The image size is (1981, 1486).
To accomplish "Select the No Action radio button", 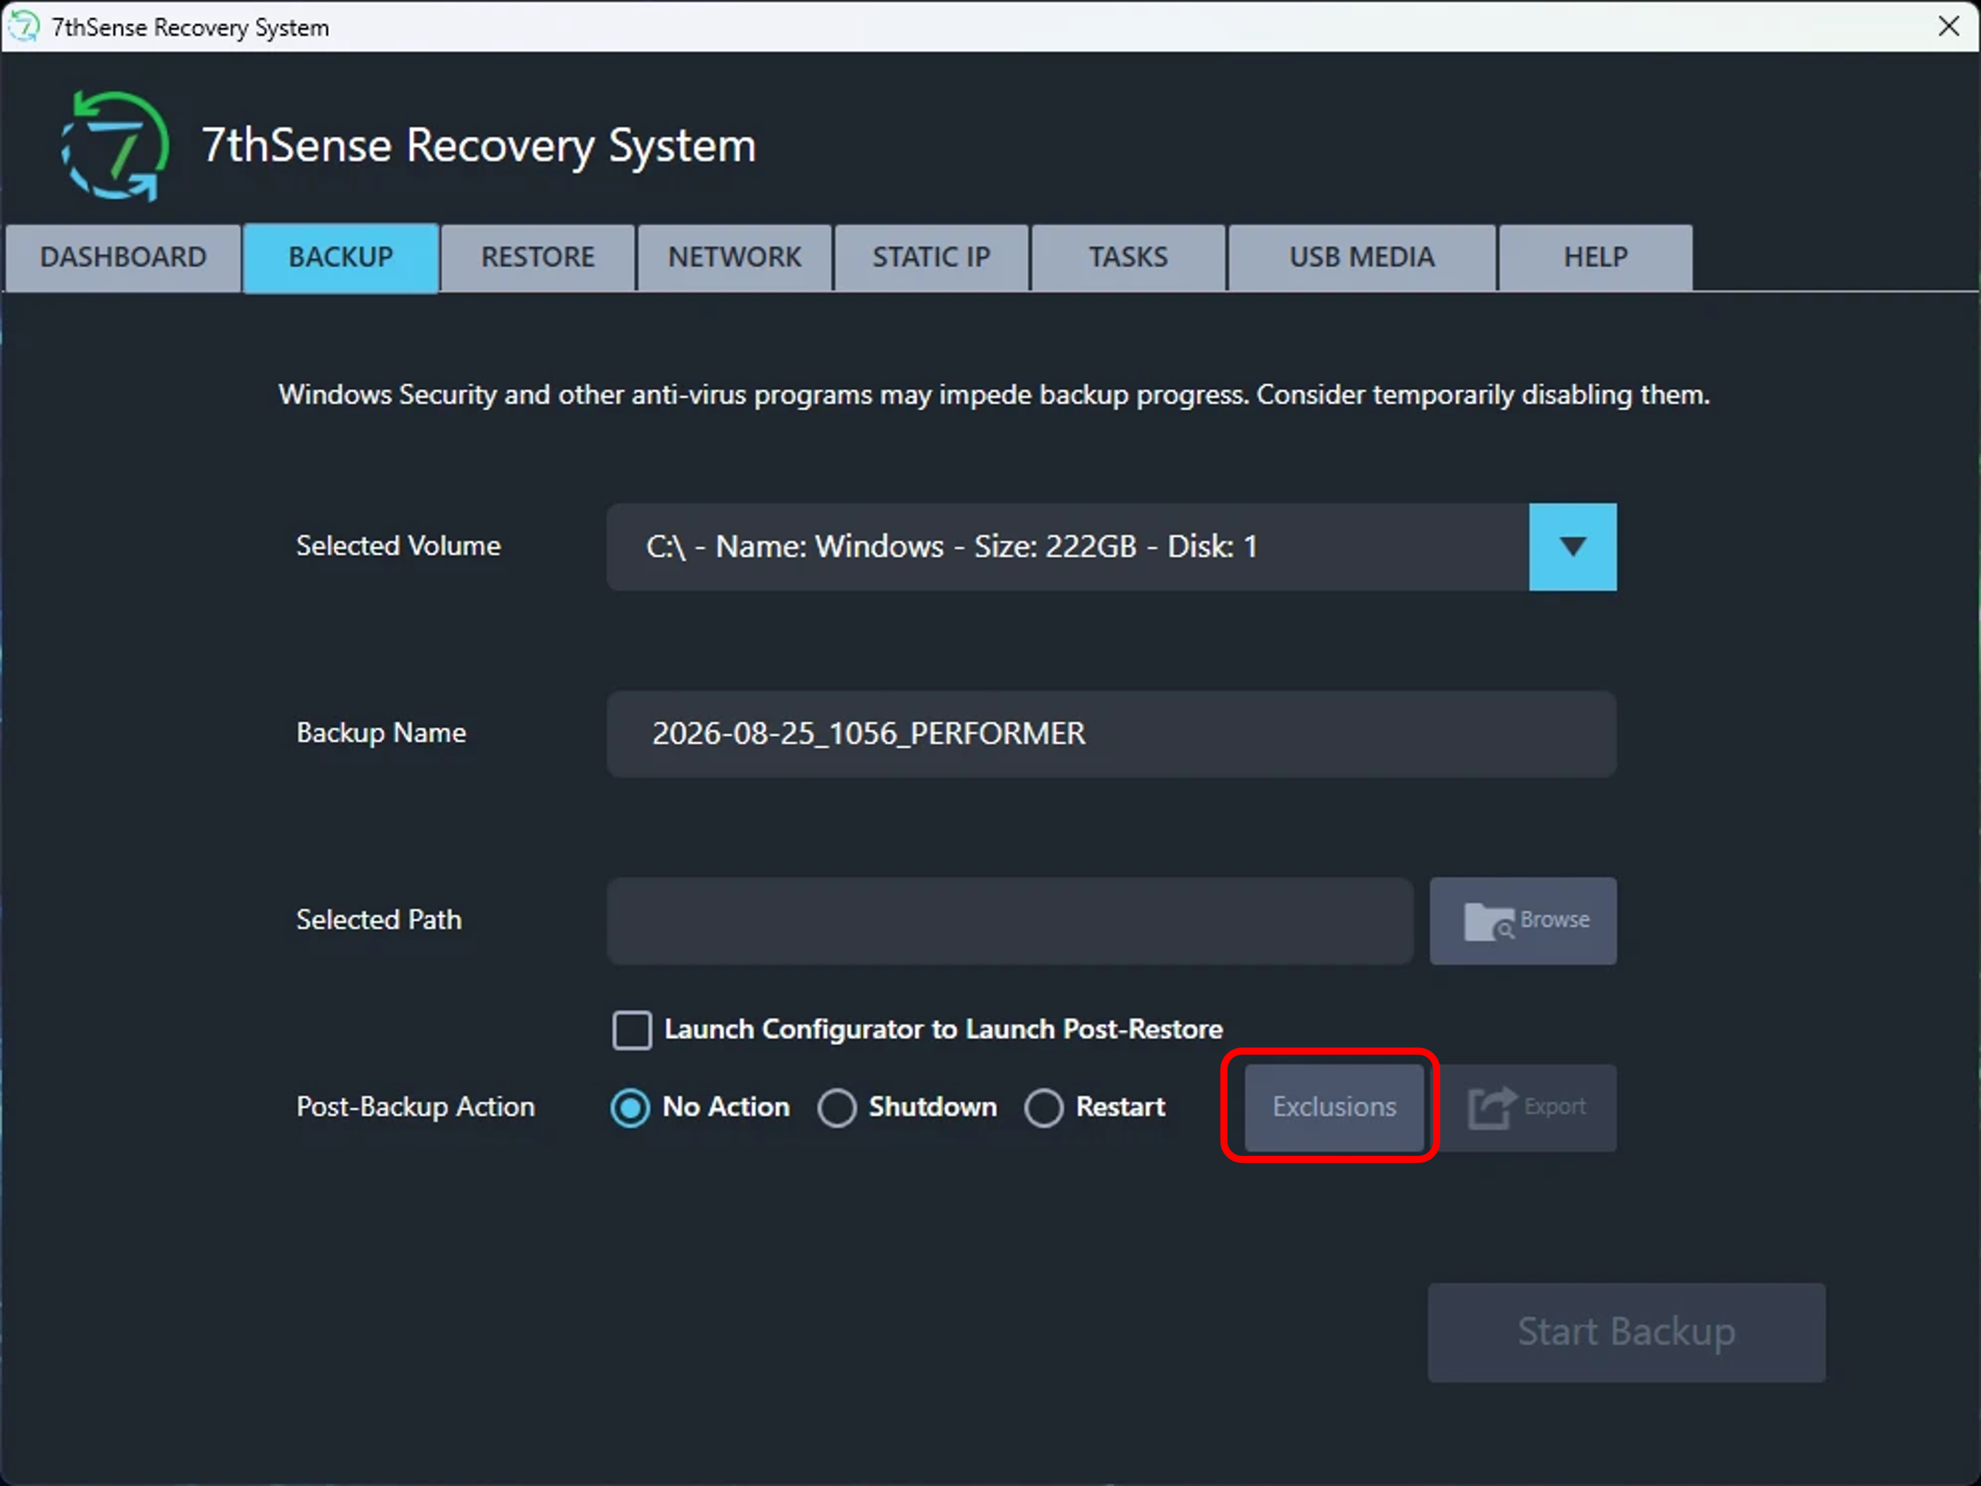I will tap(630, 1108).
